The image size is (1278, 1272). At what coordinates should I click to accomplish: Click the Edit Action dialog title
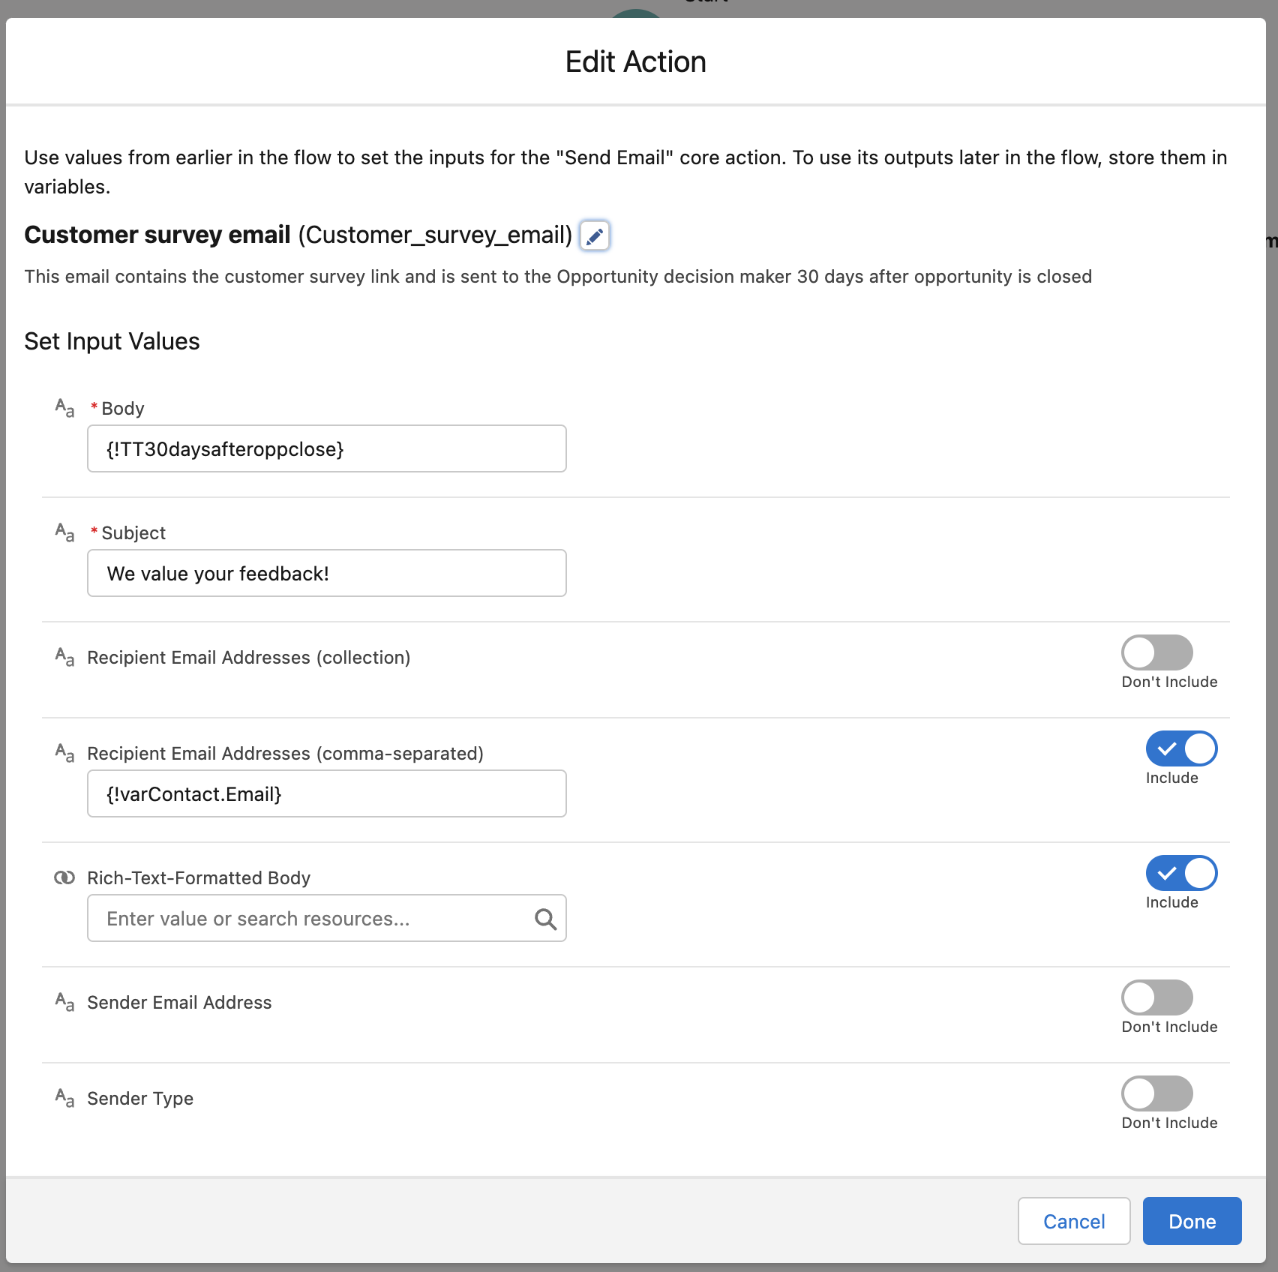tap(635, 61)
